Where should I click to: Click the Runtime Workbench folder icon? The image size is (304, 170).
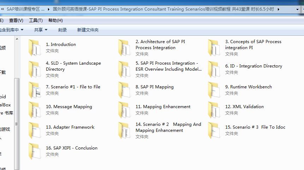pos(214,90)
